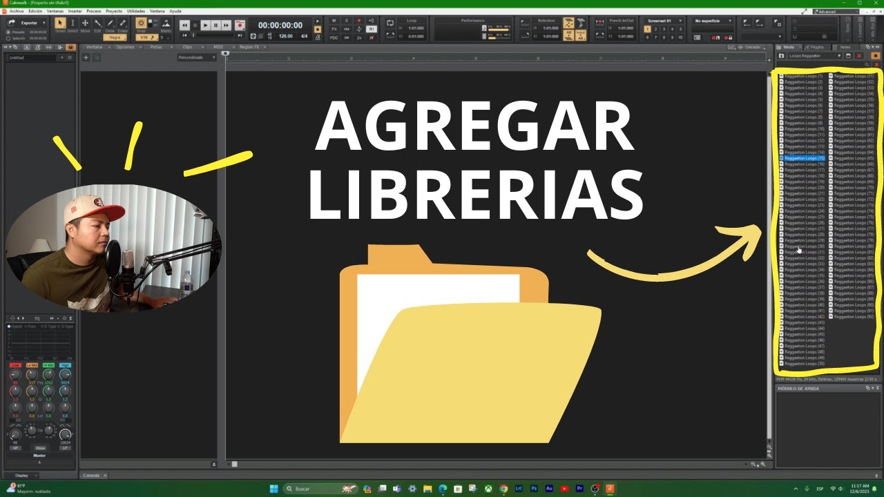
Task: Click the red delete icon in the browser
Action: (x=859, y=55)
